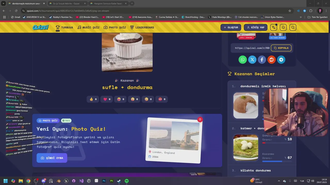Click the Kazanma Oranı 67 percent bar
The width and height of the screenshot is (330, 185).
pyautogui.click(x=277, y=161)
